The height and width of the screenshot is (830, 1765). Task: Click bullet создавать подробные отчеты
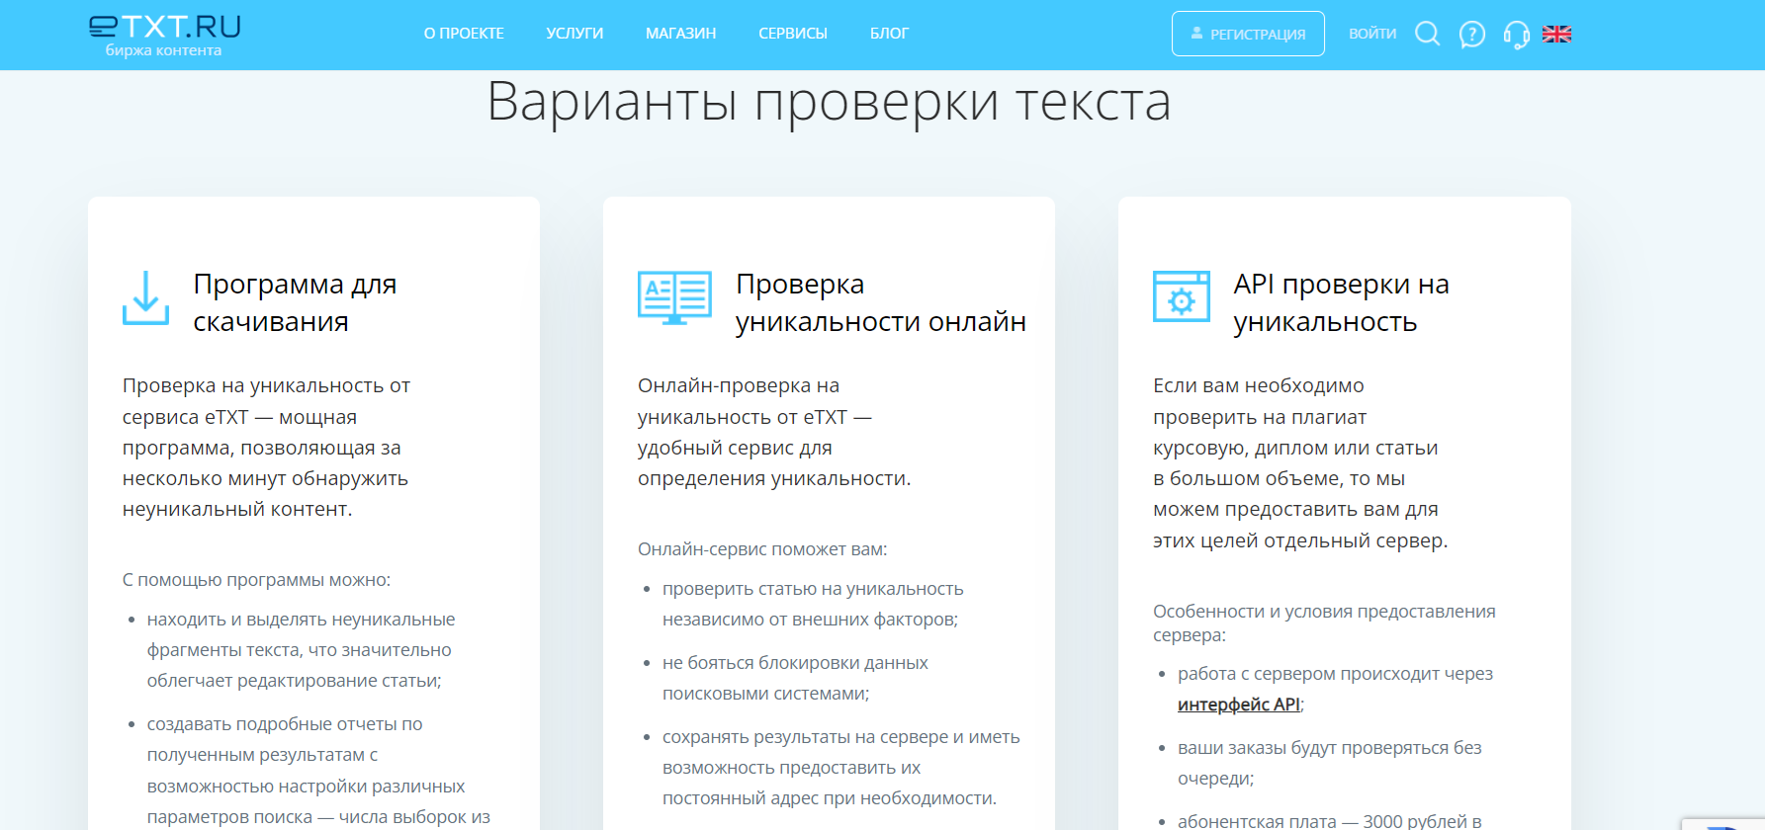click(x=318, y=771)
